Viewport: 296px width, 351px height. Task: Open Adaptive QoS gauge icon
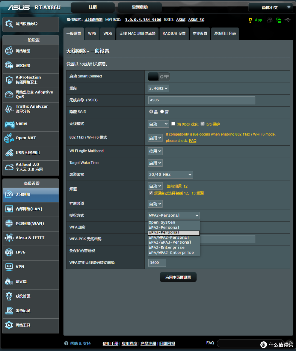pos(9,94)
